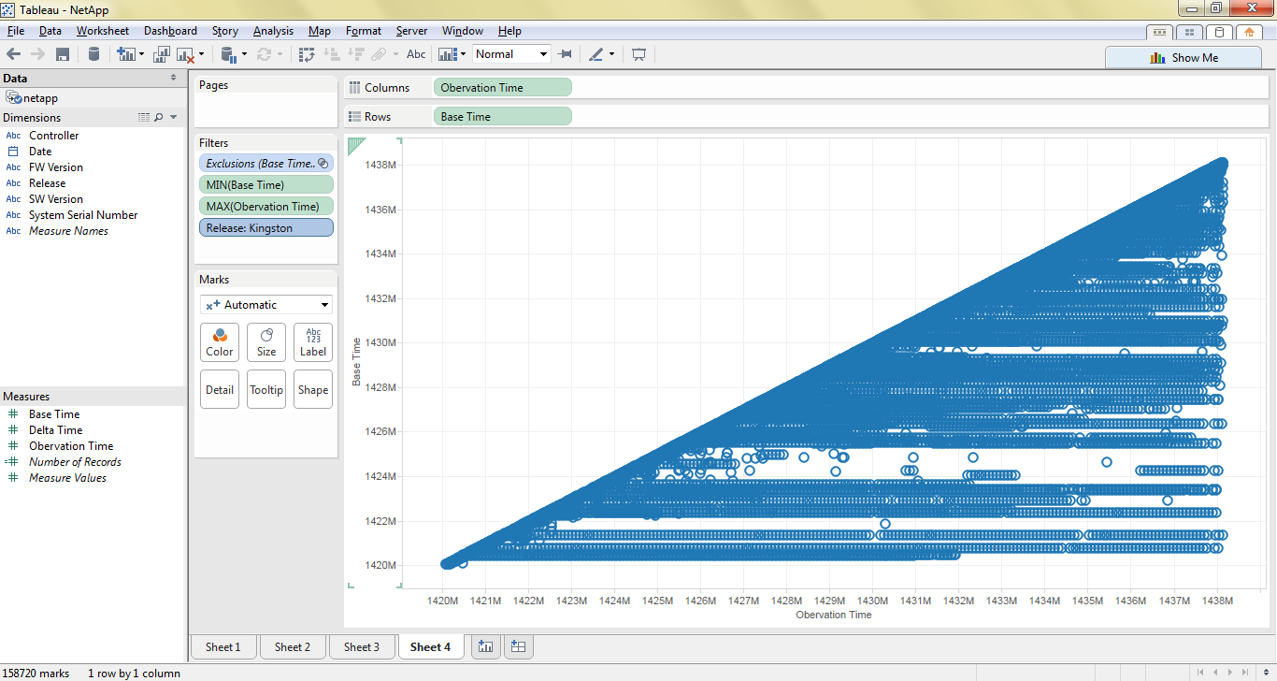Expand the Auto Updates dropdown arrow
This screenshot has width=1277, height=681.
(245, 54)
